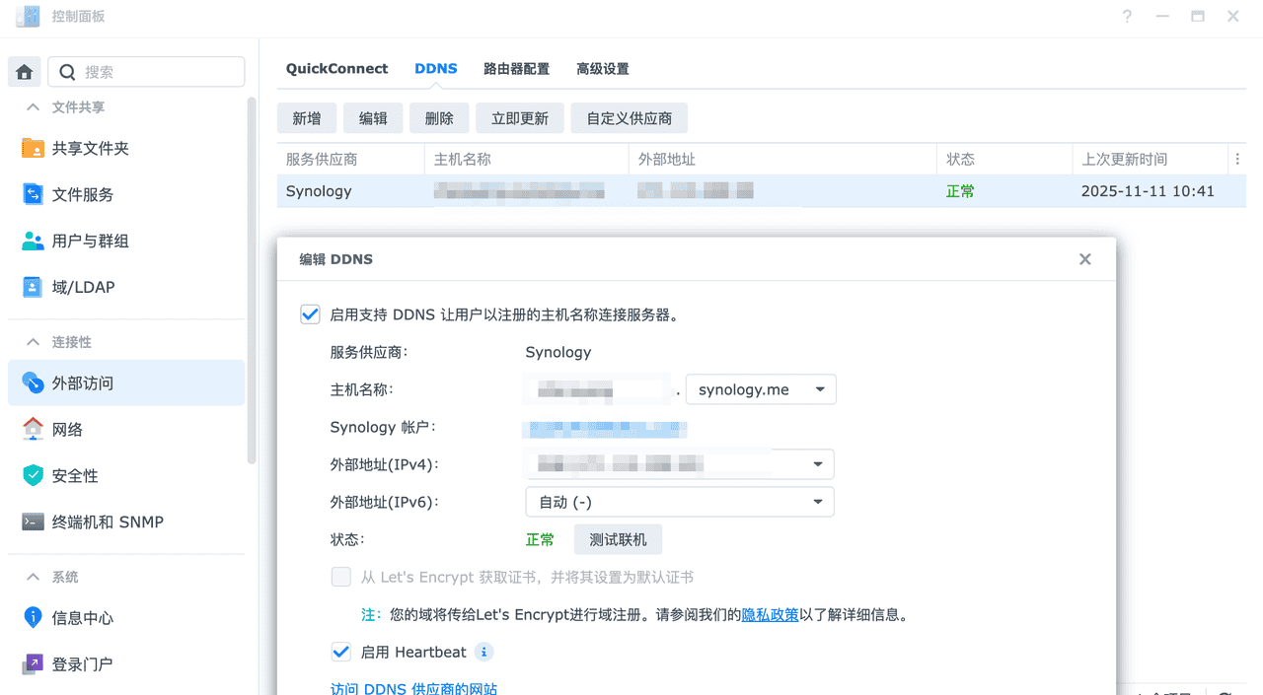Click inside the 搜索 search field

(x=146, y=71)
